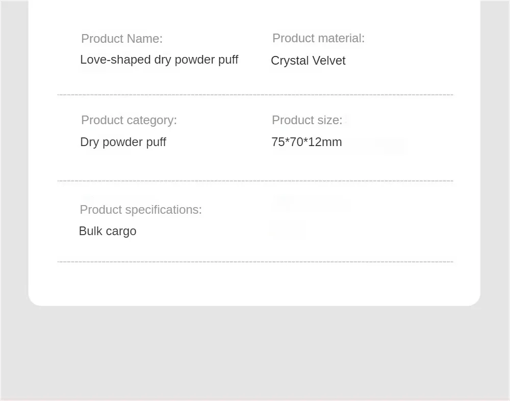Screen dimensions: 510x401
Task: Click the word 'Velvet' in material value
Action: 329,61
